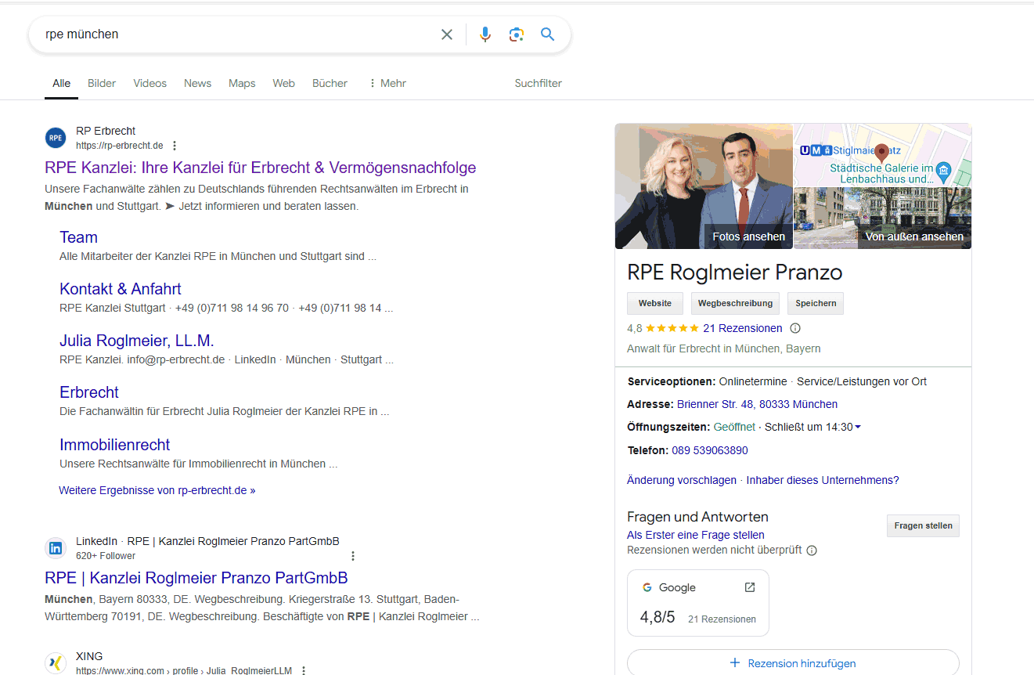This screenshot has width=1034, height=675.
Task: Click the https://rp-erbrecht.de URL text
Action: pyautogui.click(x=120, y=146)
